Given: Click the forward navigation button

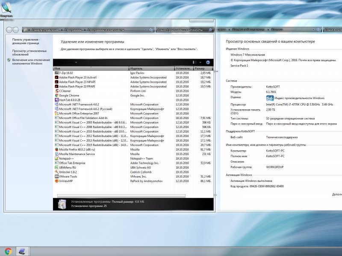Looking at the screenshot, I should [x=16, y=30].
